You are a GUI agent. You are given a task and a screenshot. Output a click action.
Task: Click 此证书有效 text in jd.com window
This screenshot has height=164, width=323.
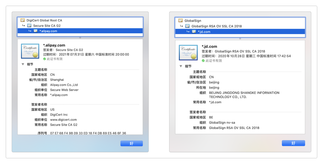pos(214,61)
